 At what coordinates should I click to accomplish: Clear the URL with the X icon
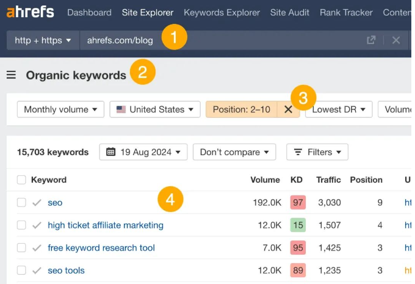click(396, 40)
